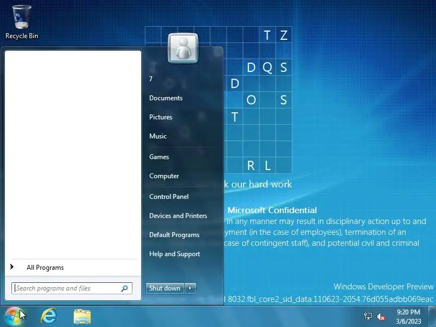Expand the All Programs list
Viewport: 436px width, 327px height.
click(72, 268)
